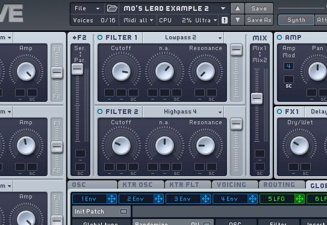Image resolution: width=327 pixels, height=225 pixels.
Task: Open the second oscillator waveform dropdown arrow
Action: 9,112
